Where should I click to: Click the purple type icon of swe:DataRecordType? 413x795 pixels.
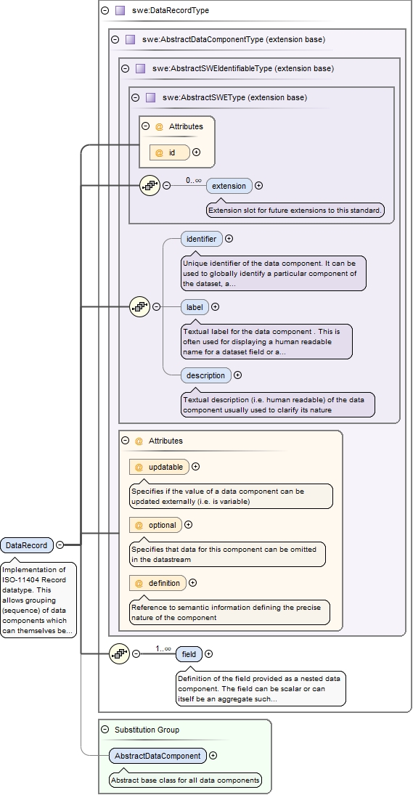click(x=120, y=10)
